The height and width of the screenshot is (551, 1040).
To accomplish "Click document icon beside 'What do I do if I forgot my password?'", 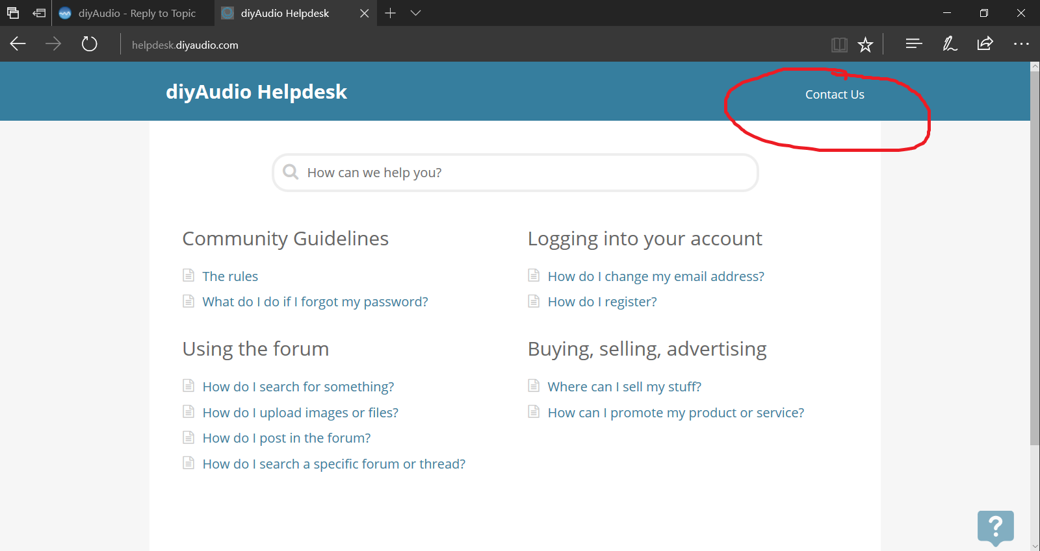I will click(188, 300).
